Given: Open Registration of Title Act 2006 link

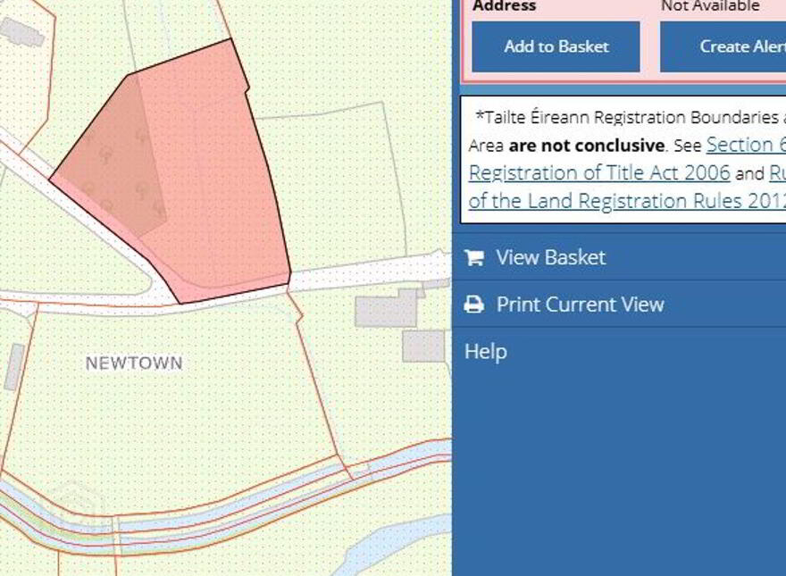Looking at the screenshot, I should click(x=599, y=173).
